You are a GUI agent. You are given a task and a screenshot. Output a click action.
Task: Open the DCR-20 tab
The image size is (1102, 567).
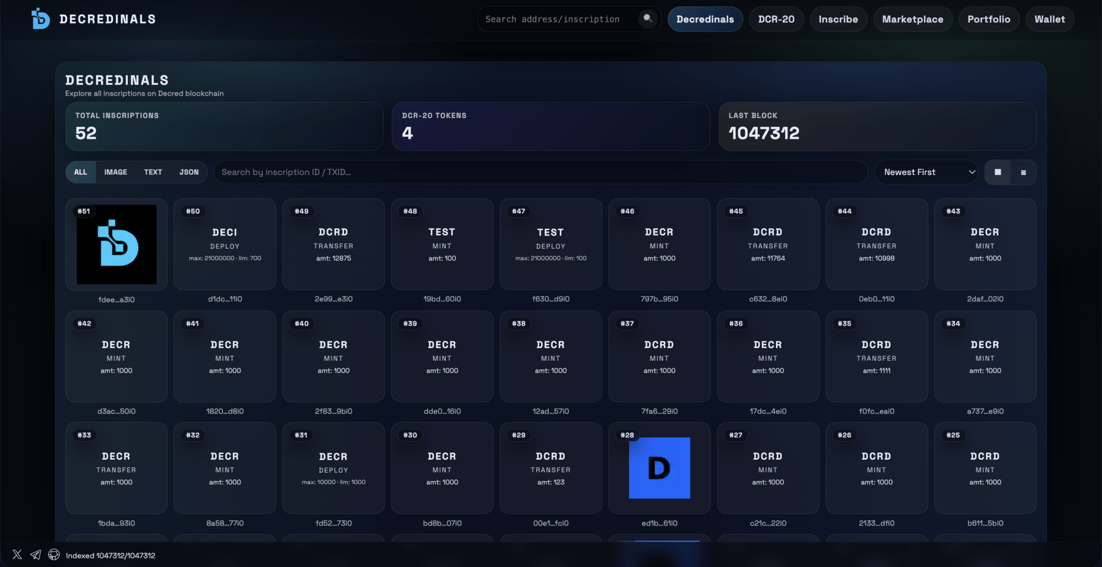pyautogui.click(x=776, y=19)
